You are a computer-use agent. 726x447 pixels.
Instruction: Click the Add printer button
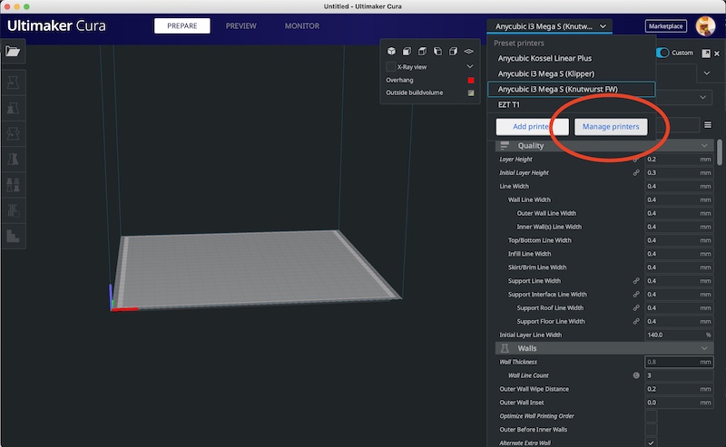[532, 126]
